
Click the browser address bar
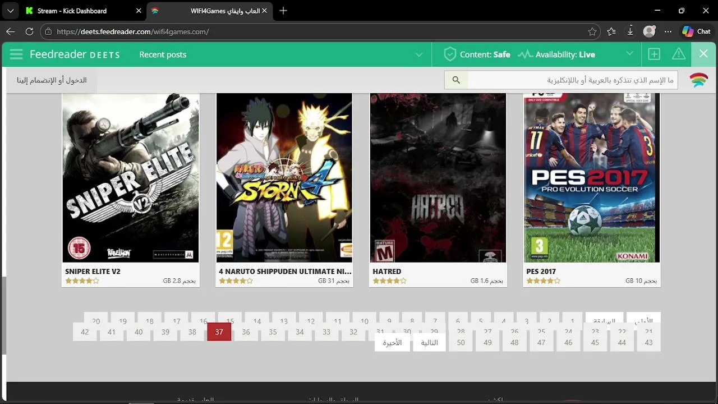tap(319, 31)
